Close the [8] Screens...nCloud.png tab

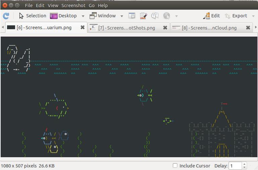click(x=248, y=28)
